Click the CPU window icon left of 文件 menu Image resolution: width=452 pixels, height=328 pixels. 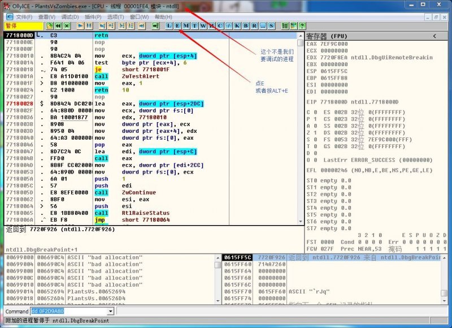click(x=10, y=17)
